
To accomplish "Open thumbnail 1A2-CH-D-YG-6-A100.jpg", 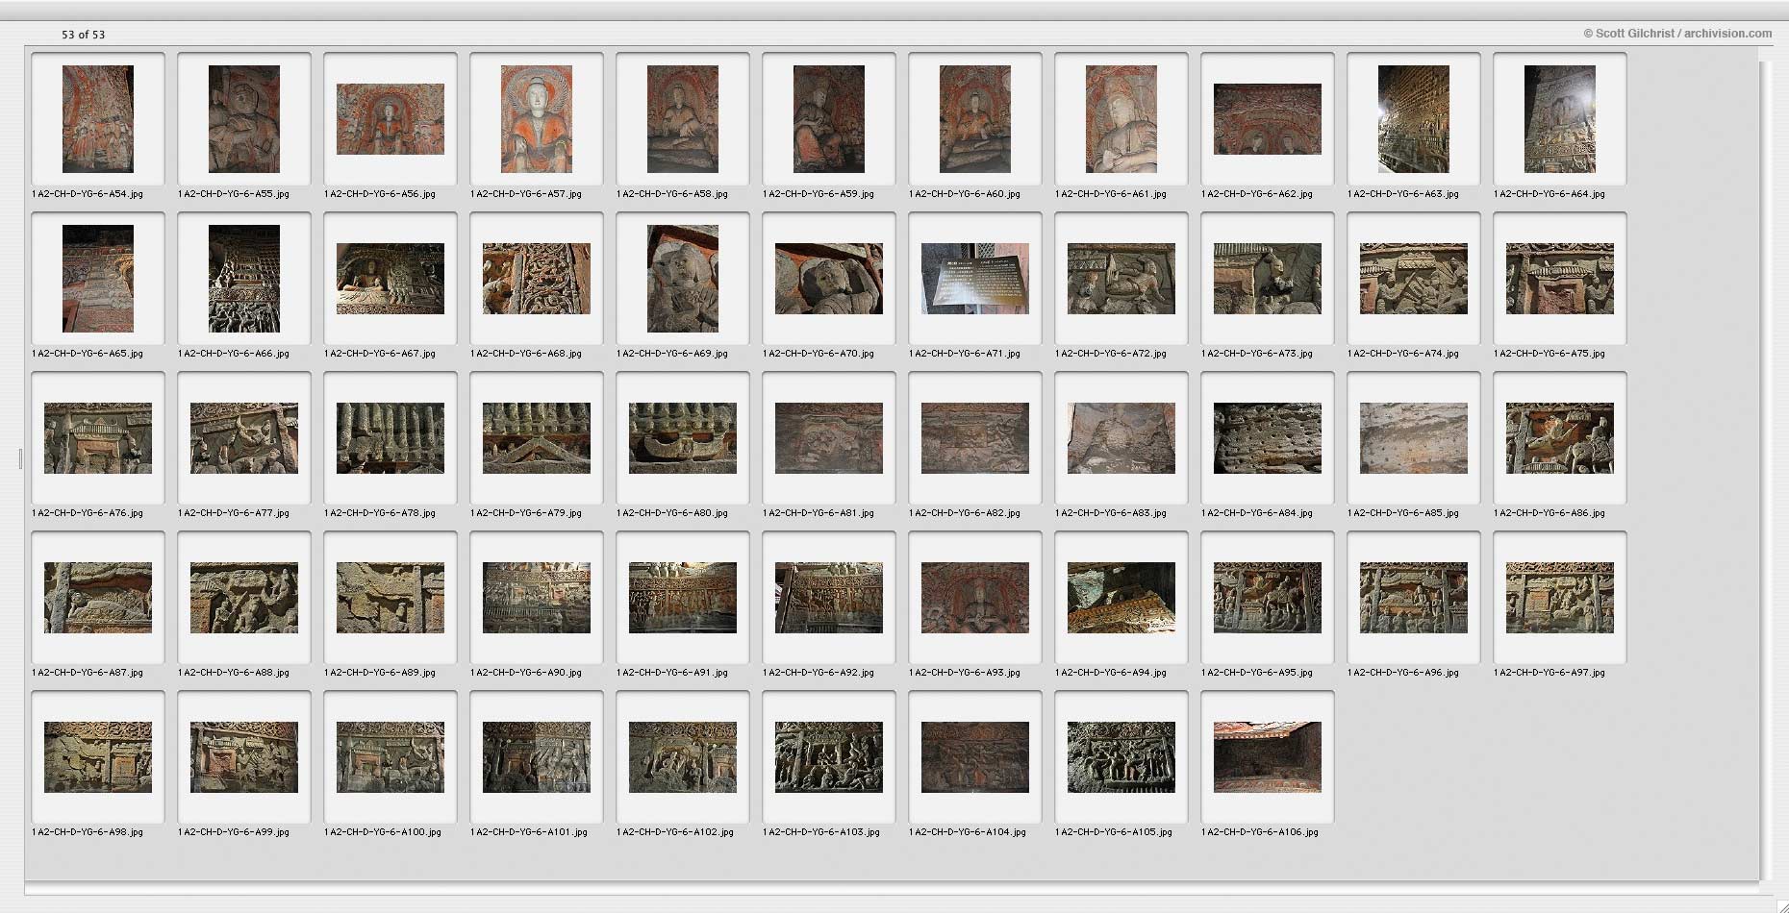I will pyautogui.click(x=391, y=757).
